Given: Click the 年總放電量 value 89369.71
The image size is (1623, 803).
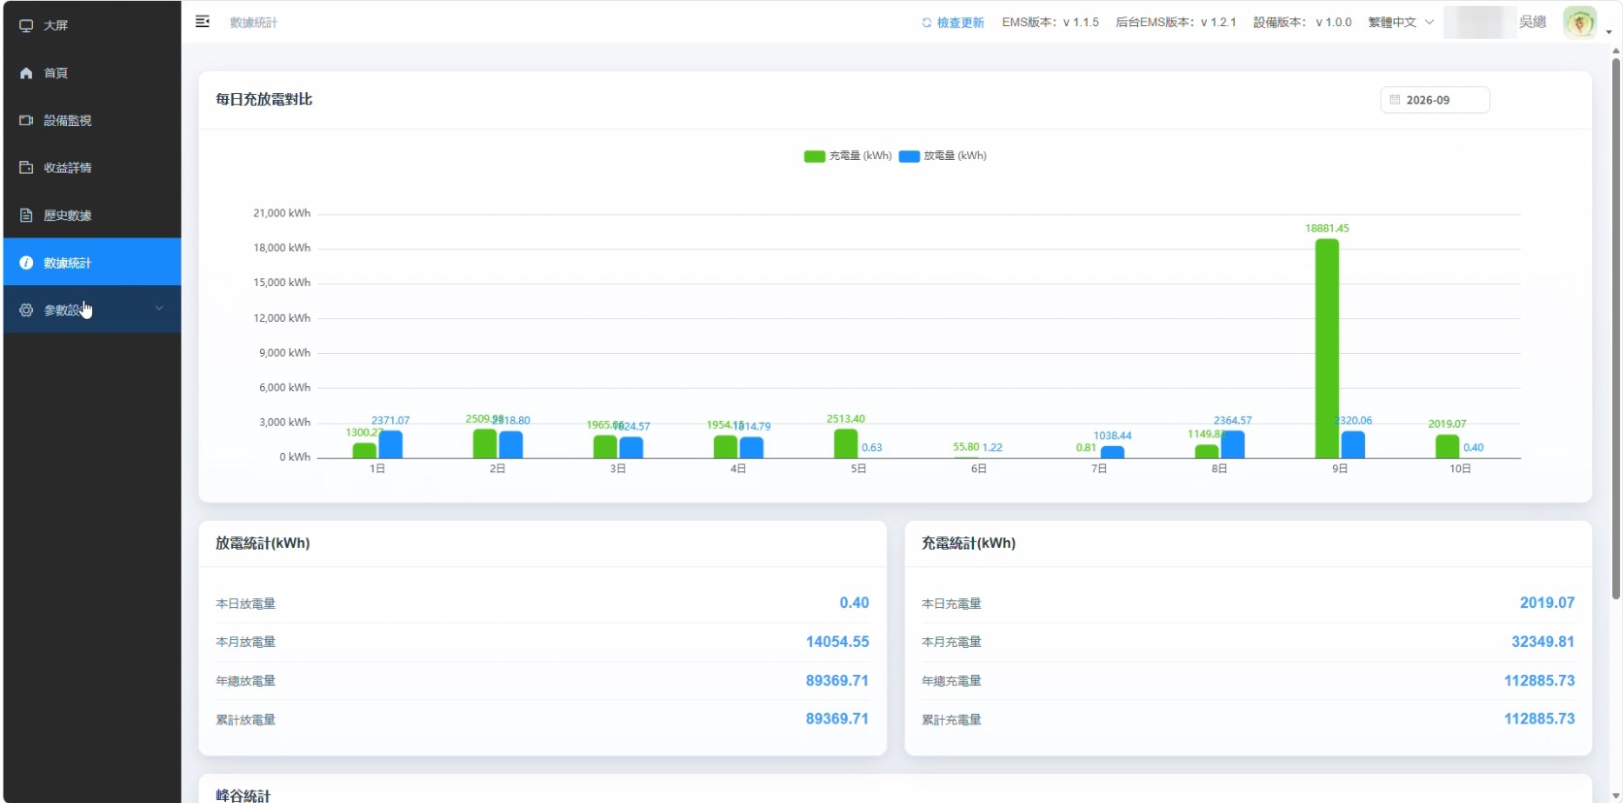Looking at the screenshot, I should (x=837, y=681).
